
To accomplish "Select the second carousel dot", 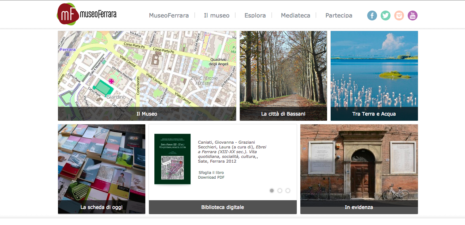I will pos(280,190).
